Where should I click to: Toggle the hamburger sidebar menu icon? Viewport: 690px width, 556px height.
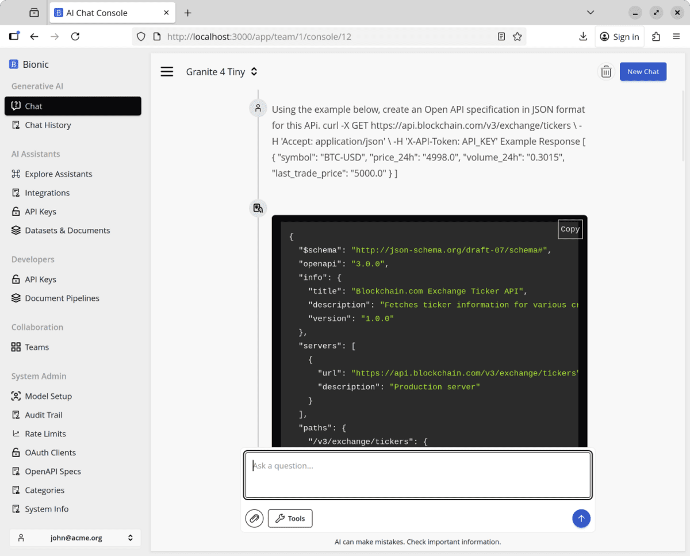167,72
